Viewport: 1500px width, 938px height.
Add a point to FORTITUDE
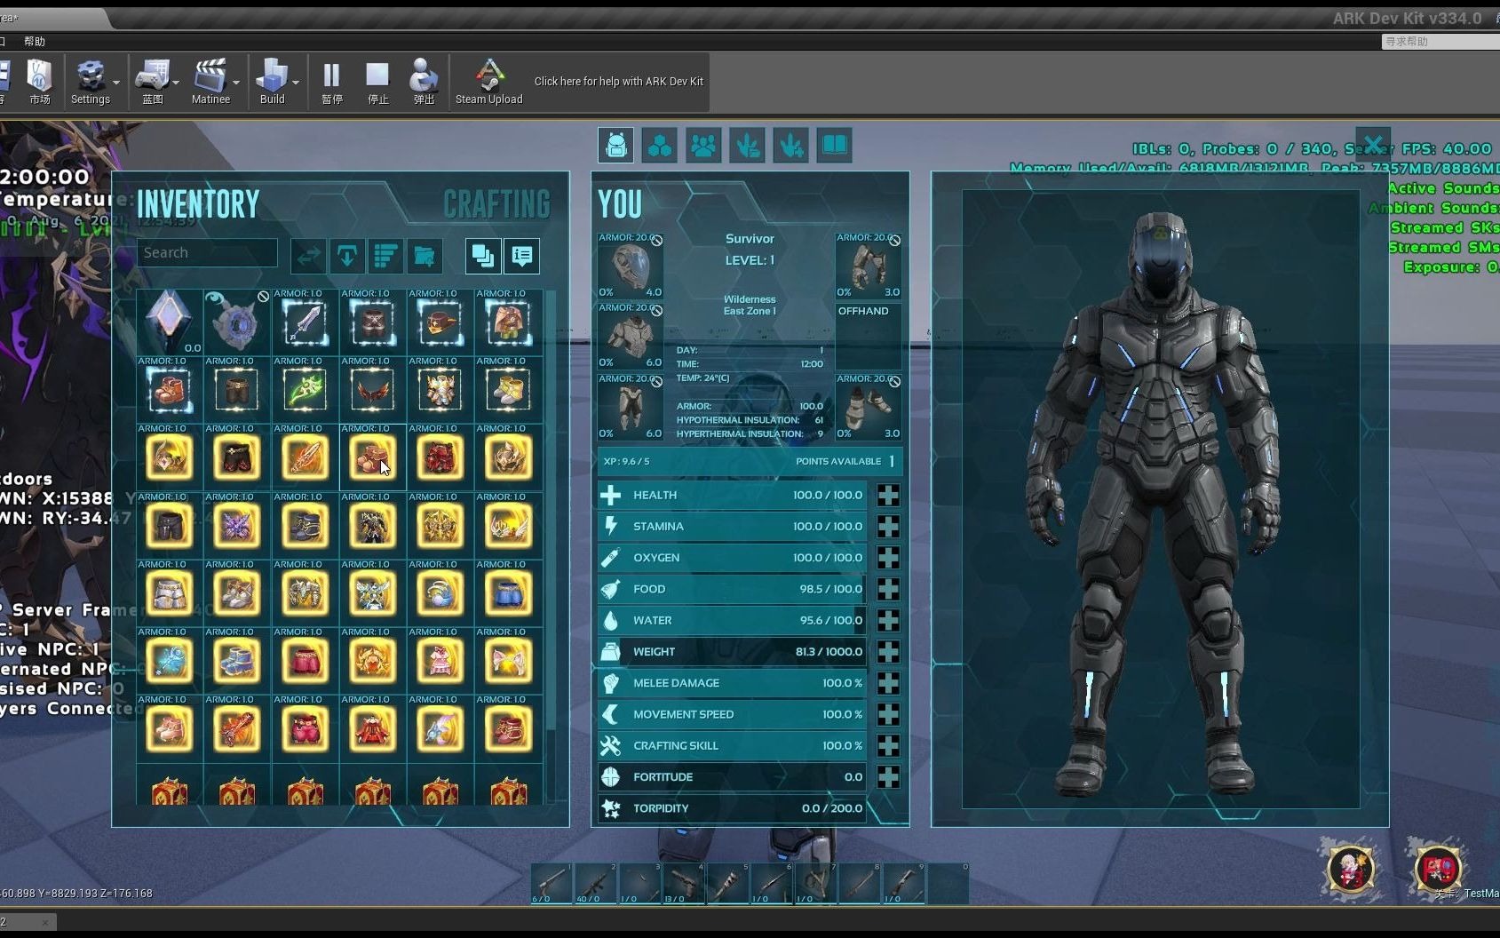888,777
